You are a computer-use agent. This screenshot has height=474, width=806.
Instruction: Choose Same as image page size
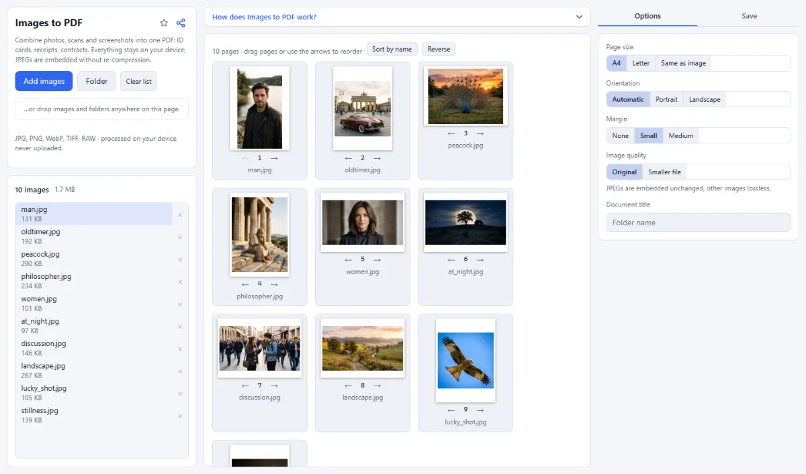coord(683,63)
